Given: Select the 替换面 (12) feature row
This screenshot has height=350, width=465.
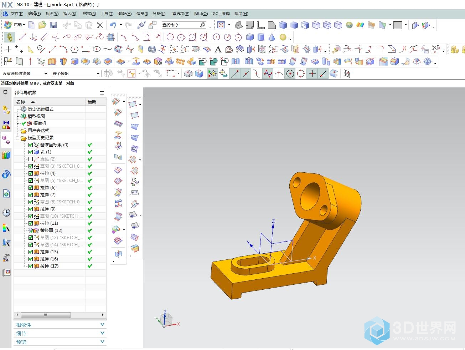Looking at the screenshot, I should (60, 230).
